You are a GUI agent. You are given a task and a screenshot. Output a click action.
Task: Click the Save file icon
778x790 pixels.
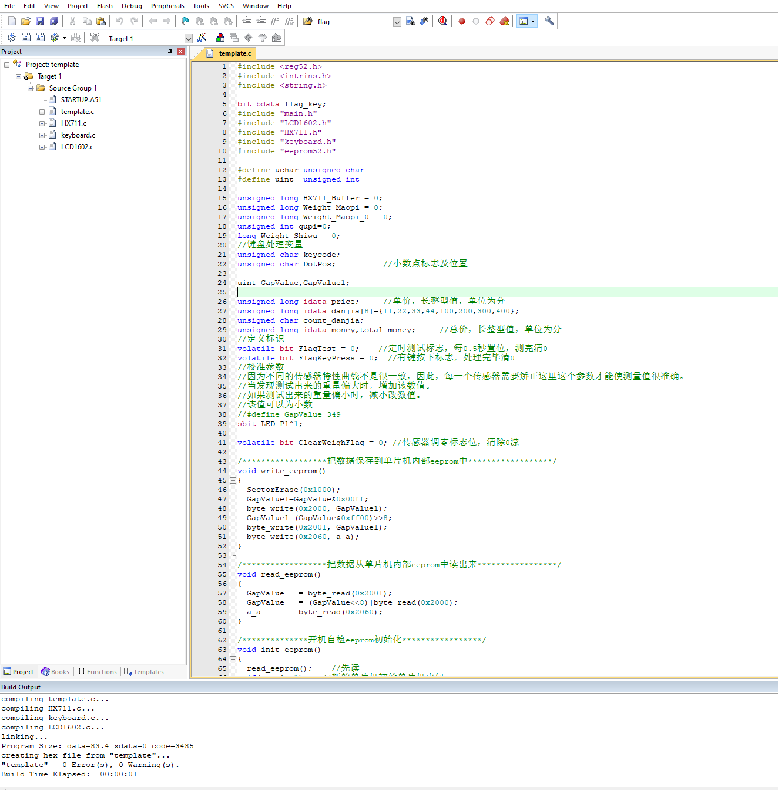coord(40,21)
